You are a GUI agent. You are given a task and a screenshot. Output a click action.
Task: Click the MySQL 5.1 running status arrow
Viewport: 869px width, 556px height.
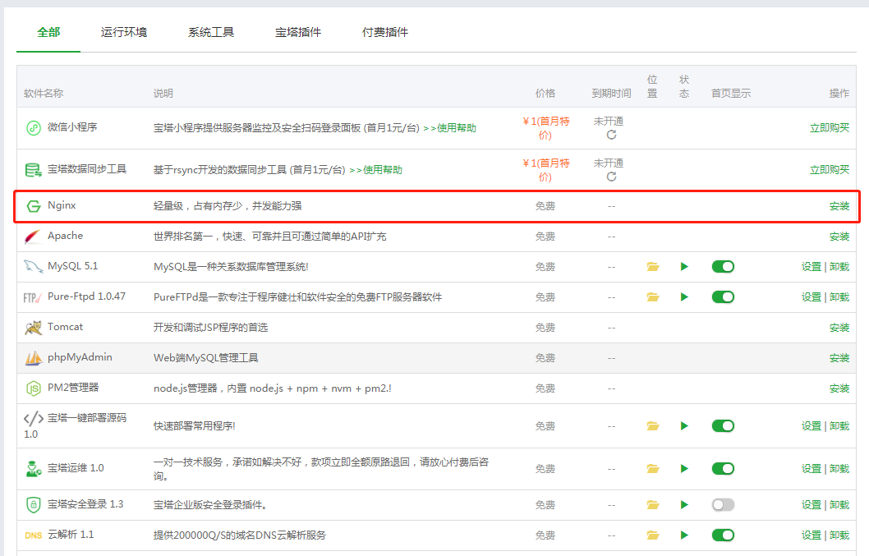(684, 267)
